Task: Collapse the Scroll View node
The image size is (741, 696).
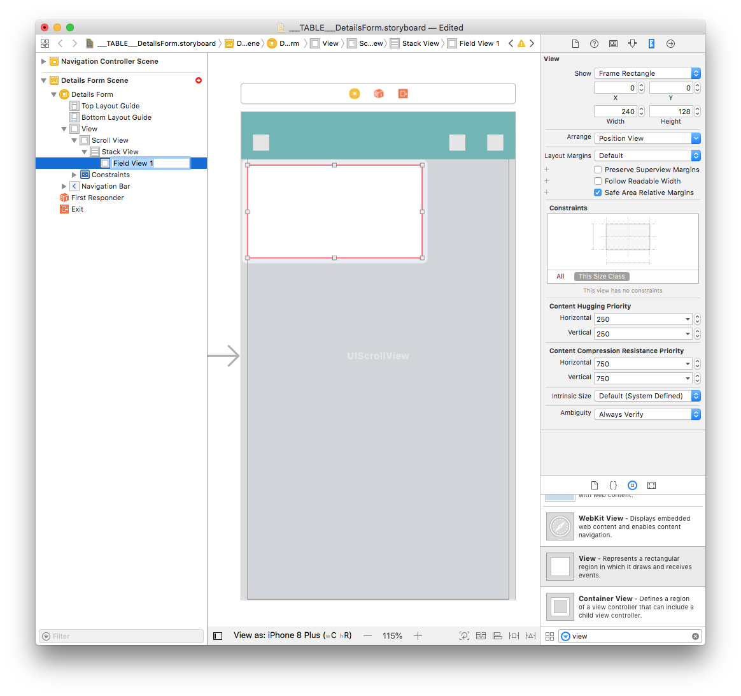Action: point(74,140)
